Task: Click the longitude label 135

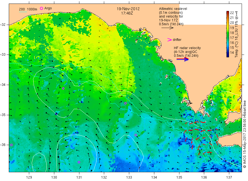Action: coord(179,177)
